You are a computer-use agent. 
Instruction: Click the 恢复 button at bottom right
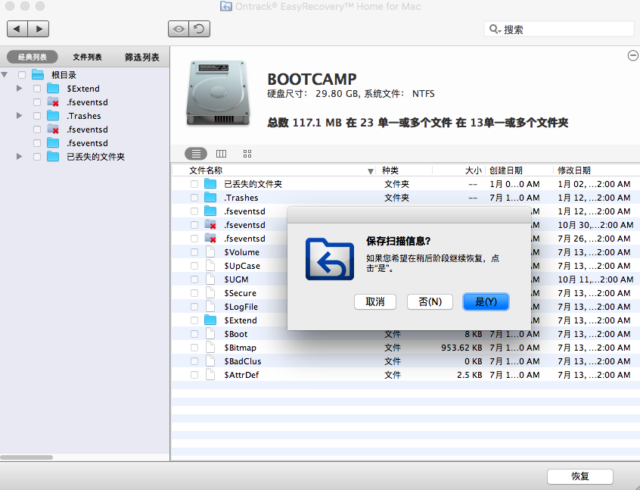coord(580,476)
